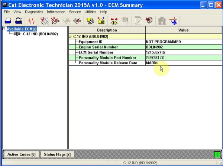Screen dimensions: 223x166
Task: Open Print Preview from the toolbar
Action: (18, 21)
